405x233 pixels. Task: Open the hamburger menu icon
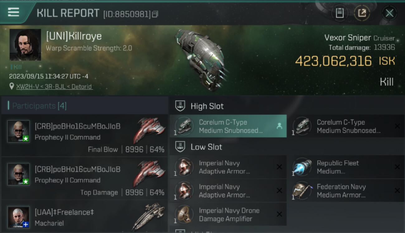(x=13, y=12)
